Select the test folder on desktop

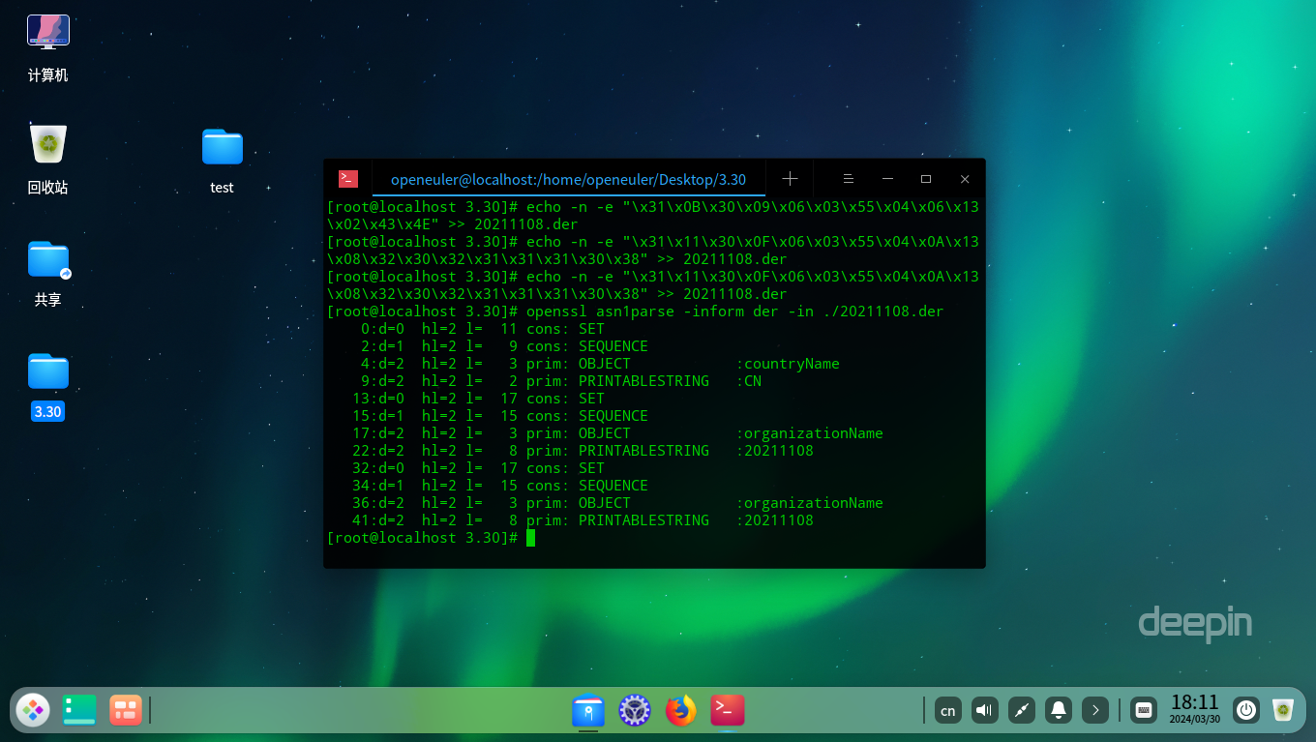point(222,147)
